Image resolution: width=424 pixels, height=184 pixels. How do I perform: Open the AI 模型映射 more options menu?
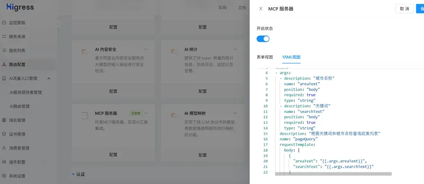(x=235, y=113)
